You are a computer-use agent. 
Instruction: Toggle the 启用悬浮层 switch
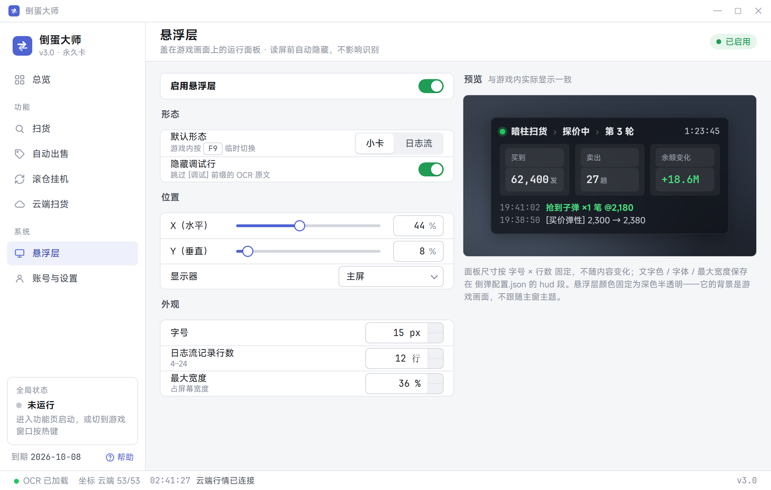click(431, 86)
